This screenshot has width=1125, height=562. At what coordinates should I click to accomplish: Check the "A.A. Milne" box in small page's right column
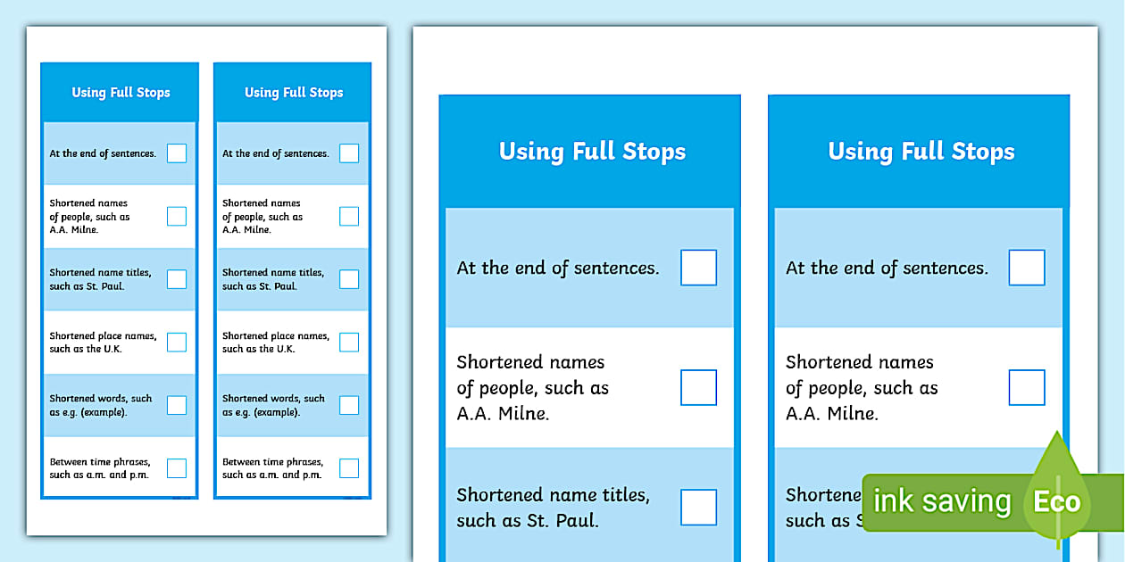(349, 217)
